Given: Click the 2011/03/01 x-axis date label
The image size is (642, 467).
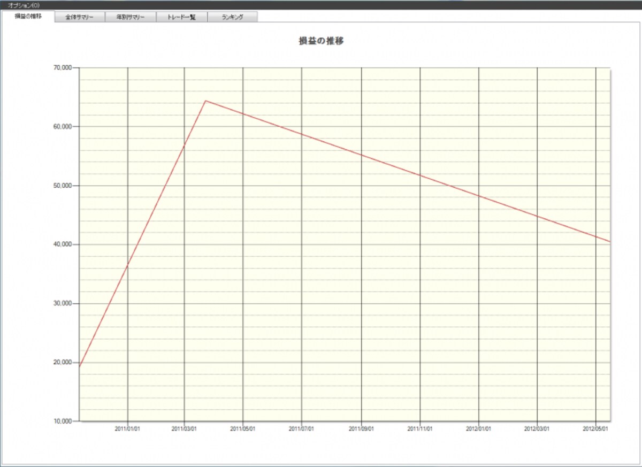Looking at the screenshot, I should click(184, 428).
